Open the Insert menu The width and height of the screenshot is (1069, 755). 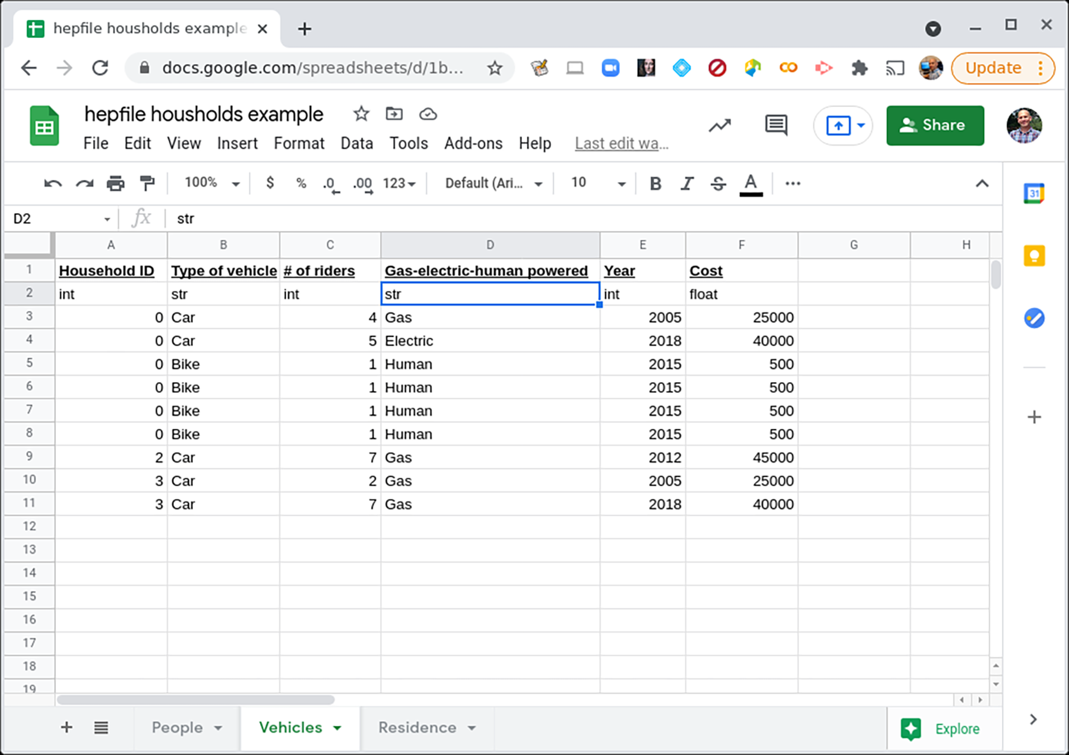(x=237, y=144)
